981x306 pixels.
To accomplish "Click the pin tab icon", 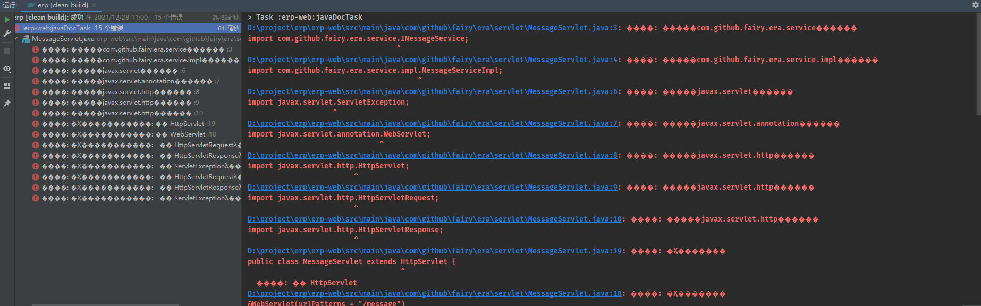I will 7,104.
